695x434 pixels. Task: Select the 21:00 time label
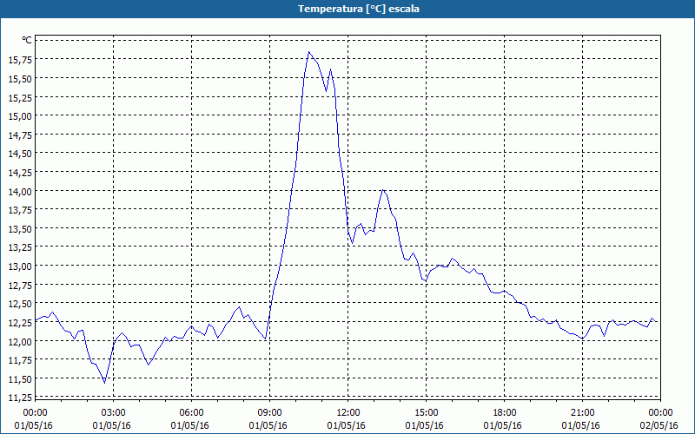tap(582, 413)
